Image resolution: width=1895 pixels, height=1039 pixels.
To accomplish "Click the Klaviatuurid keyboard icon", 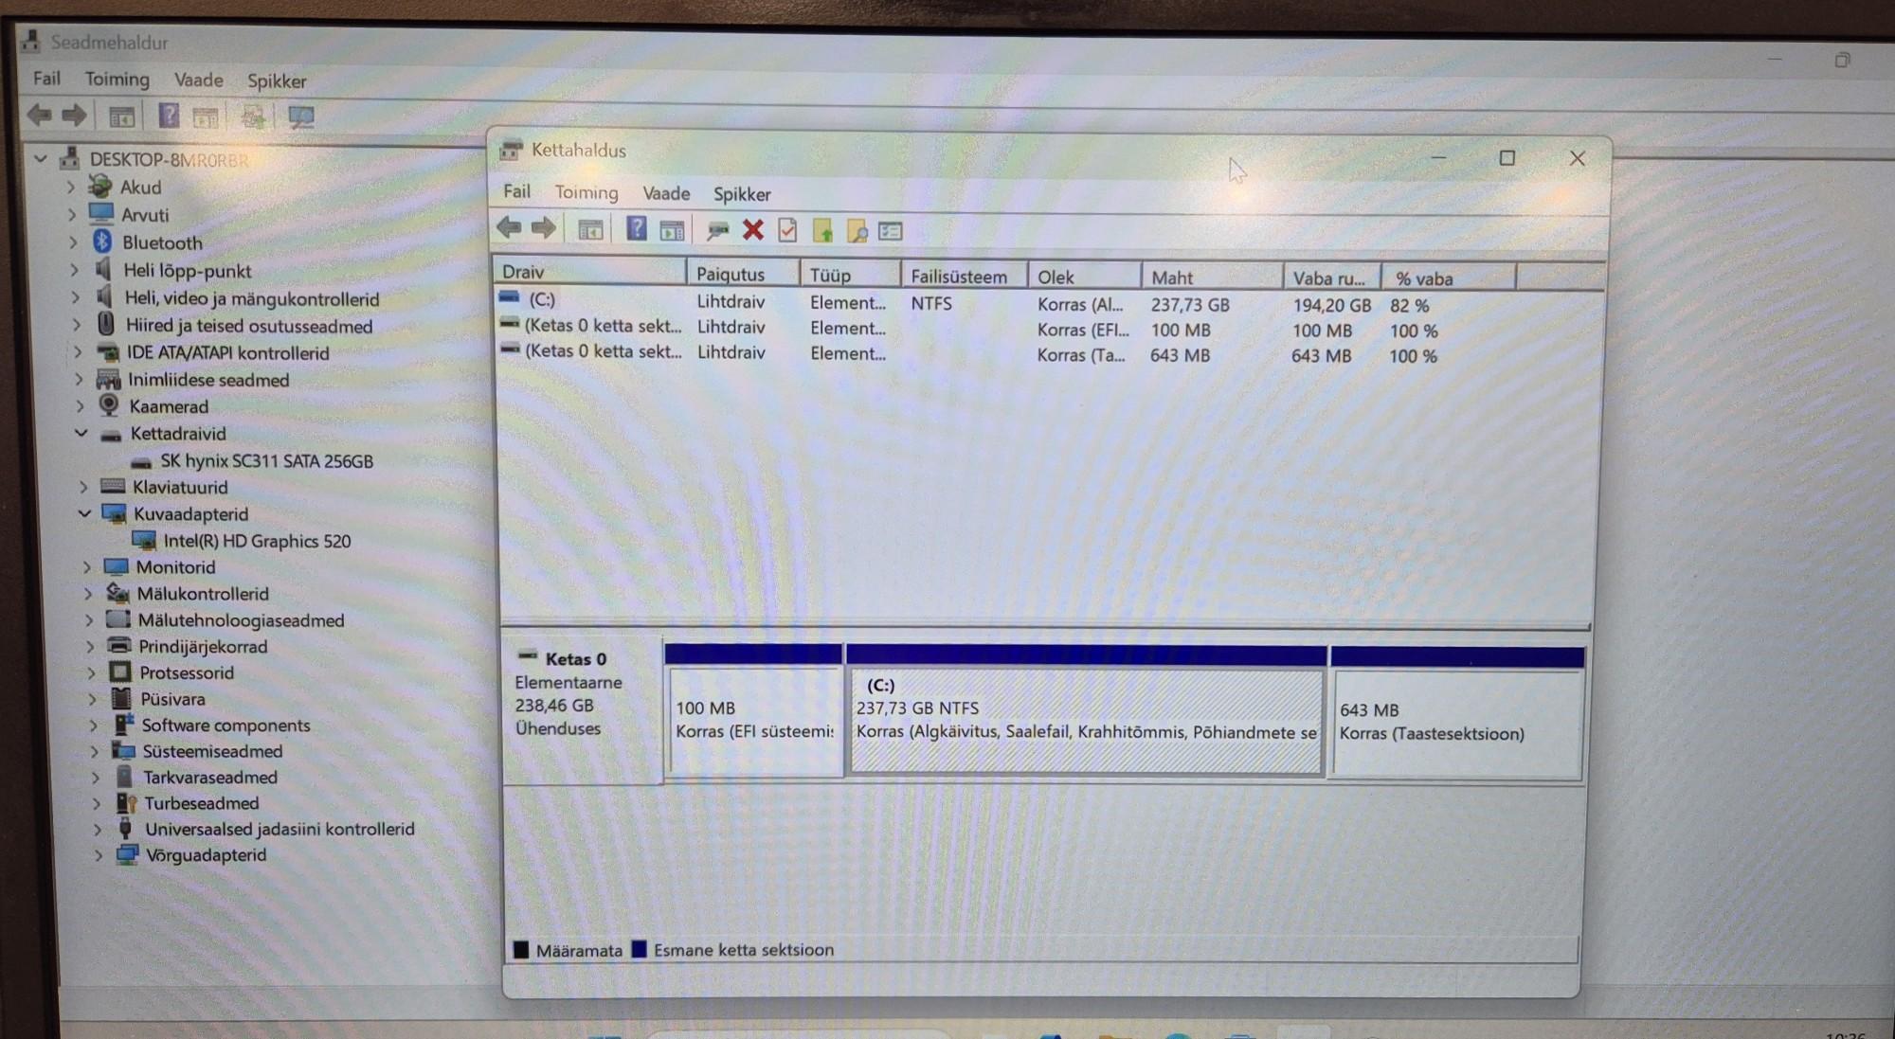I will click(x=113, y=486).
